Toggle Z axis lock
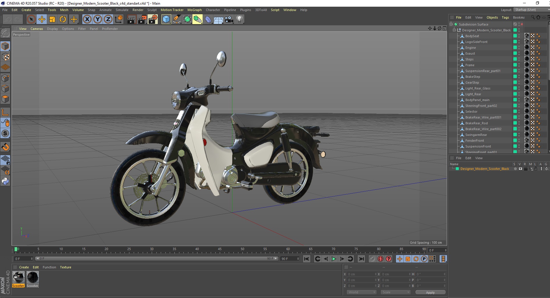This screenshot has height=298, width=550. coord(108,19)
